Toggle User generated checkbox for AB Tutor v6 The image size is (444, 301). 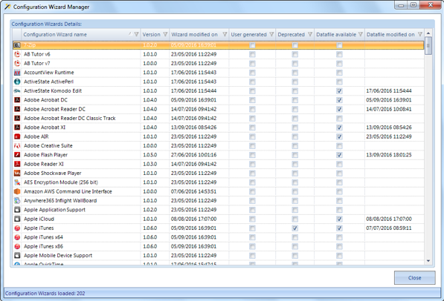252,54
